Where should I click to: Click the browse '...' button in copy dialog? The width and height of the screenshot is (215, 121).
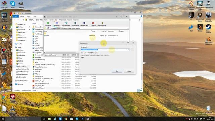click(132, 50)
